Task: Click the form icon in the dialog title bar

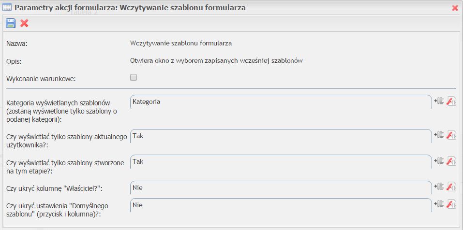Action: [x=7, y=8]
